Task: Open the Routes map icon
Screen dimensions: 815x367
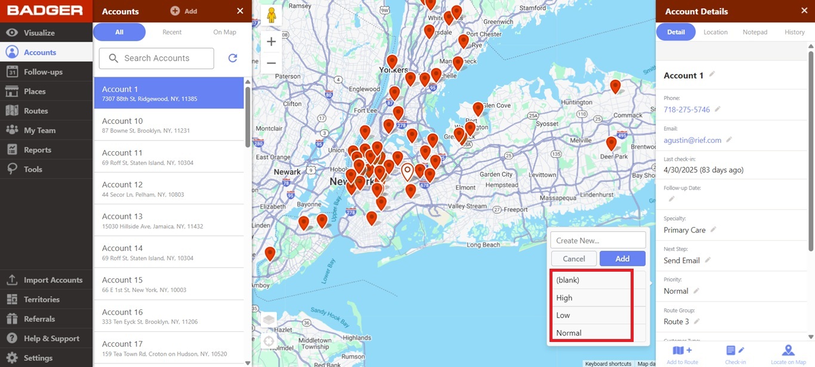Action: tap(12, 111)
